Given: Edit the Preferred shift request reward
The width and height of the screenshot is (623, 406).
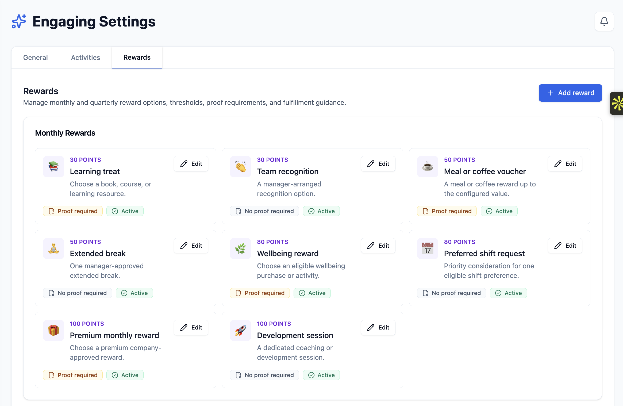Looking at the screenshot, I should coord(565,246).
